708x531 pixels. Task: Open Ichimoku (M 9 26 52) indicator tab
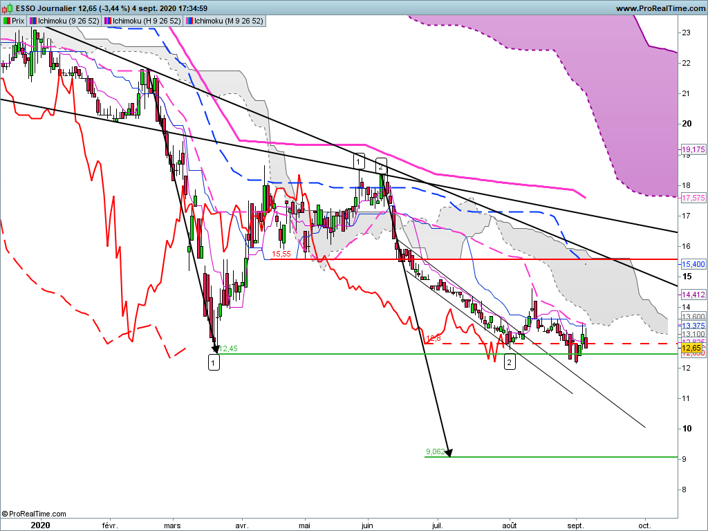point(224,21)
